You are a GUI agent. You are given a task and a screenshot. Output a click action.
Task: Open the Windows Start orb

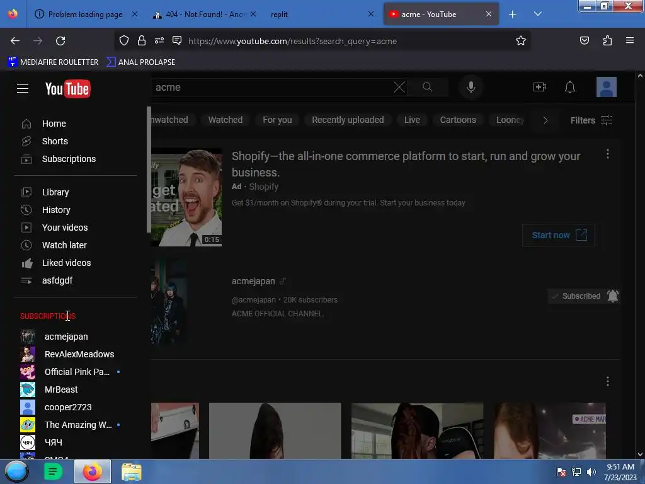click(x=17, y=471)
